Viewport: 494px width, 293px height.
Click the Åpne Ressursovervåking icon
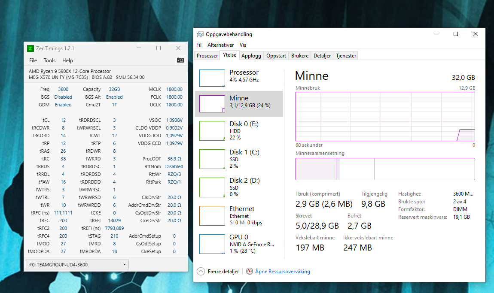250,271
